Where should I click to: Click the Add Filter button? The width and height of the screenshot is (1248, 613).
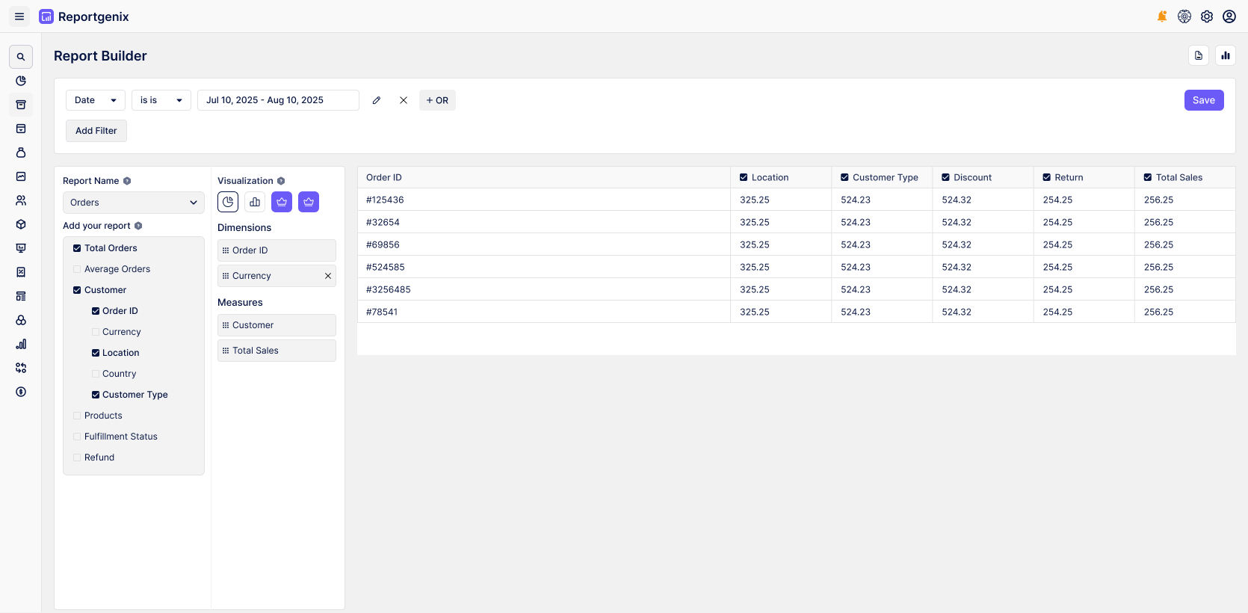point(96,131)
